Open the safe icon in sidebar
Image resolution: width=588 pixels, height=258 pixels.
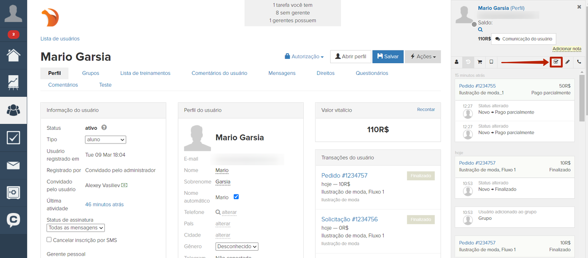click(13, 193)
